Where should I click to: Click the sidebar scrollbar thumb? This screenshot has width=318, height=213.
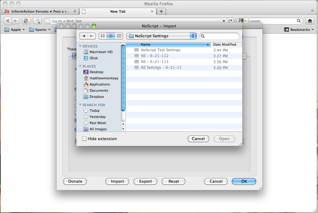123,78
